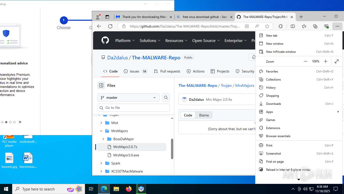Open MrsMajors breadcrumb link

click(x=245, y=85)
